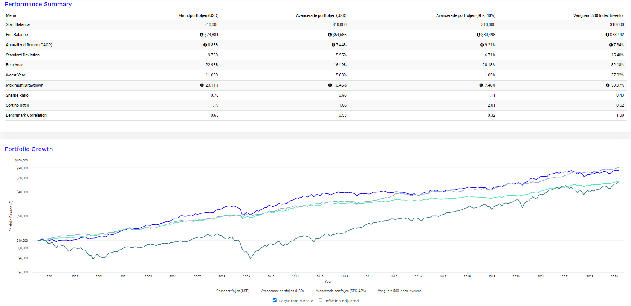Click Vanguard 500 Index Investor legend line marker
Screen dimensions: 631x306
click(x=374, y=291)
